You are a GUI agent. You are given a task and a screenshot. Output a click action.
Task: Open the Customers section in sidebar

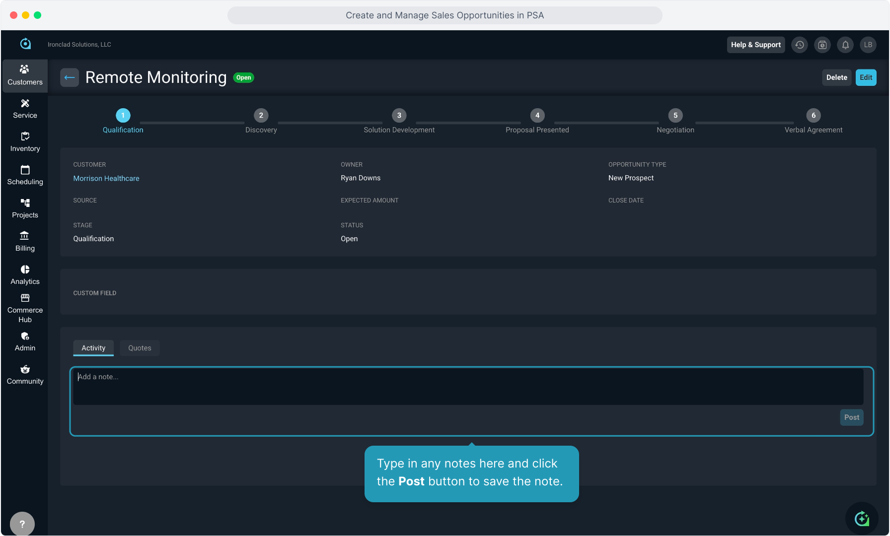[25, 75]
